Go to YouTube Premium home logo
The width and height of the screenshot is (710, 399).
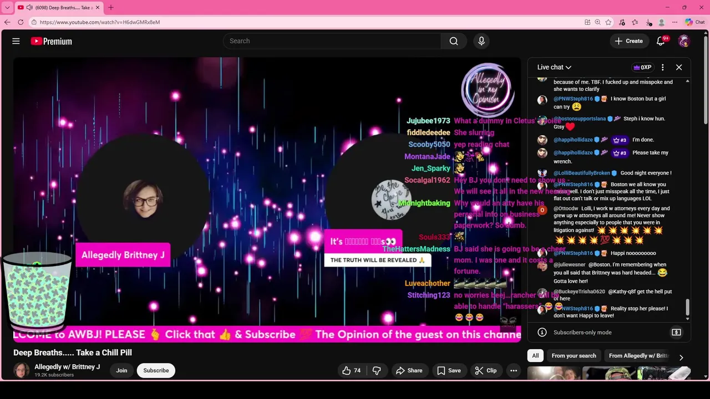51,41
